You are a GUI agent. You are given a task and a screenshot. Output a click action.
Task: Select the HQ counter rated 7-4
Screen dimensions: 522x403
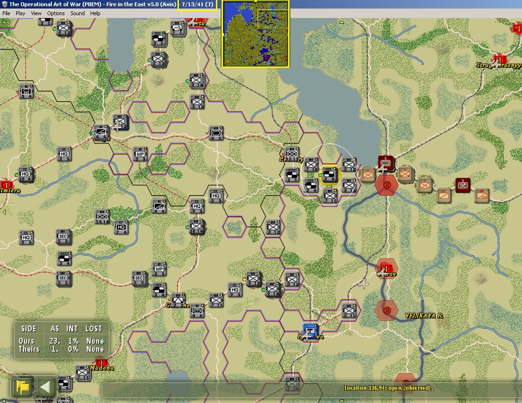pyautogui.click(x=121, y=227)
